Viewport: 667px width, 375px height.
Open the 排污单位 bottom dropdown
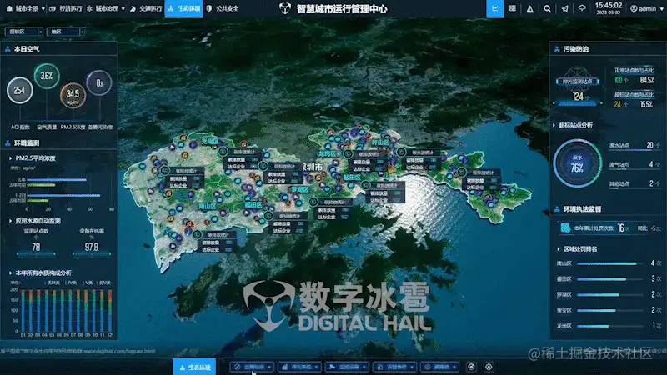pyautogui.click(x=299, y=367)
